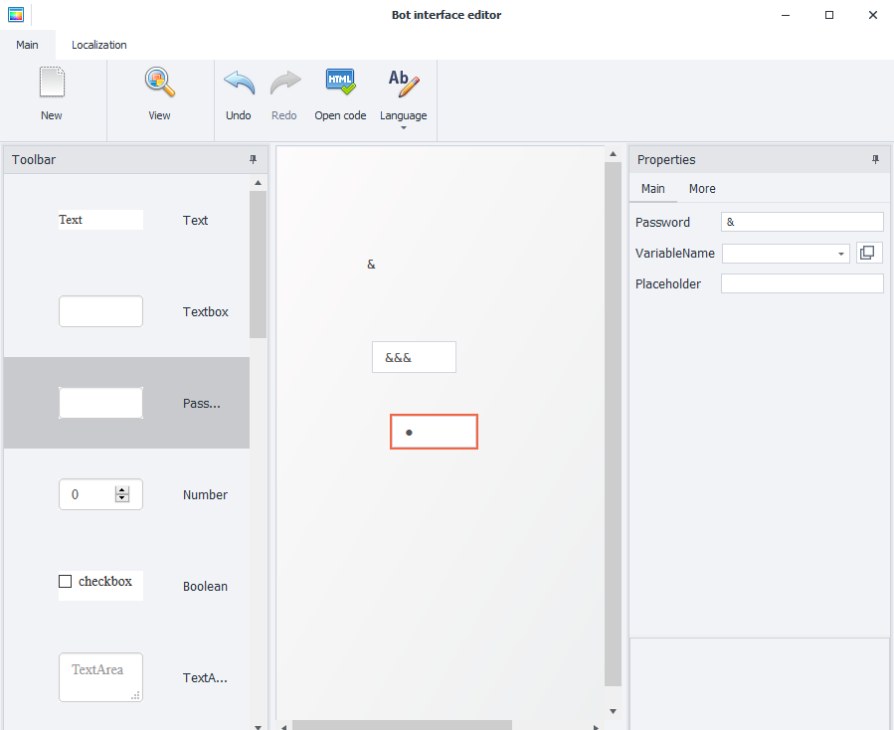Select the Number element in Toolbar

(x=126, y=494)
